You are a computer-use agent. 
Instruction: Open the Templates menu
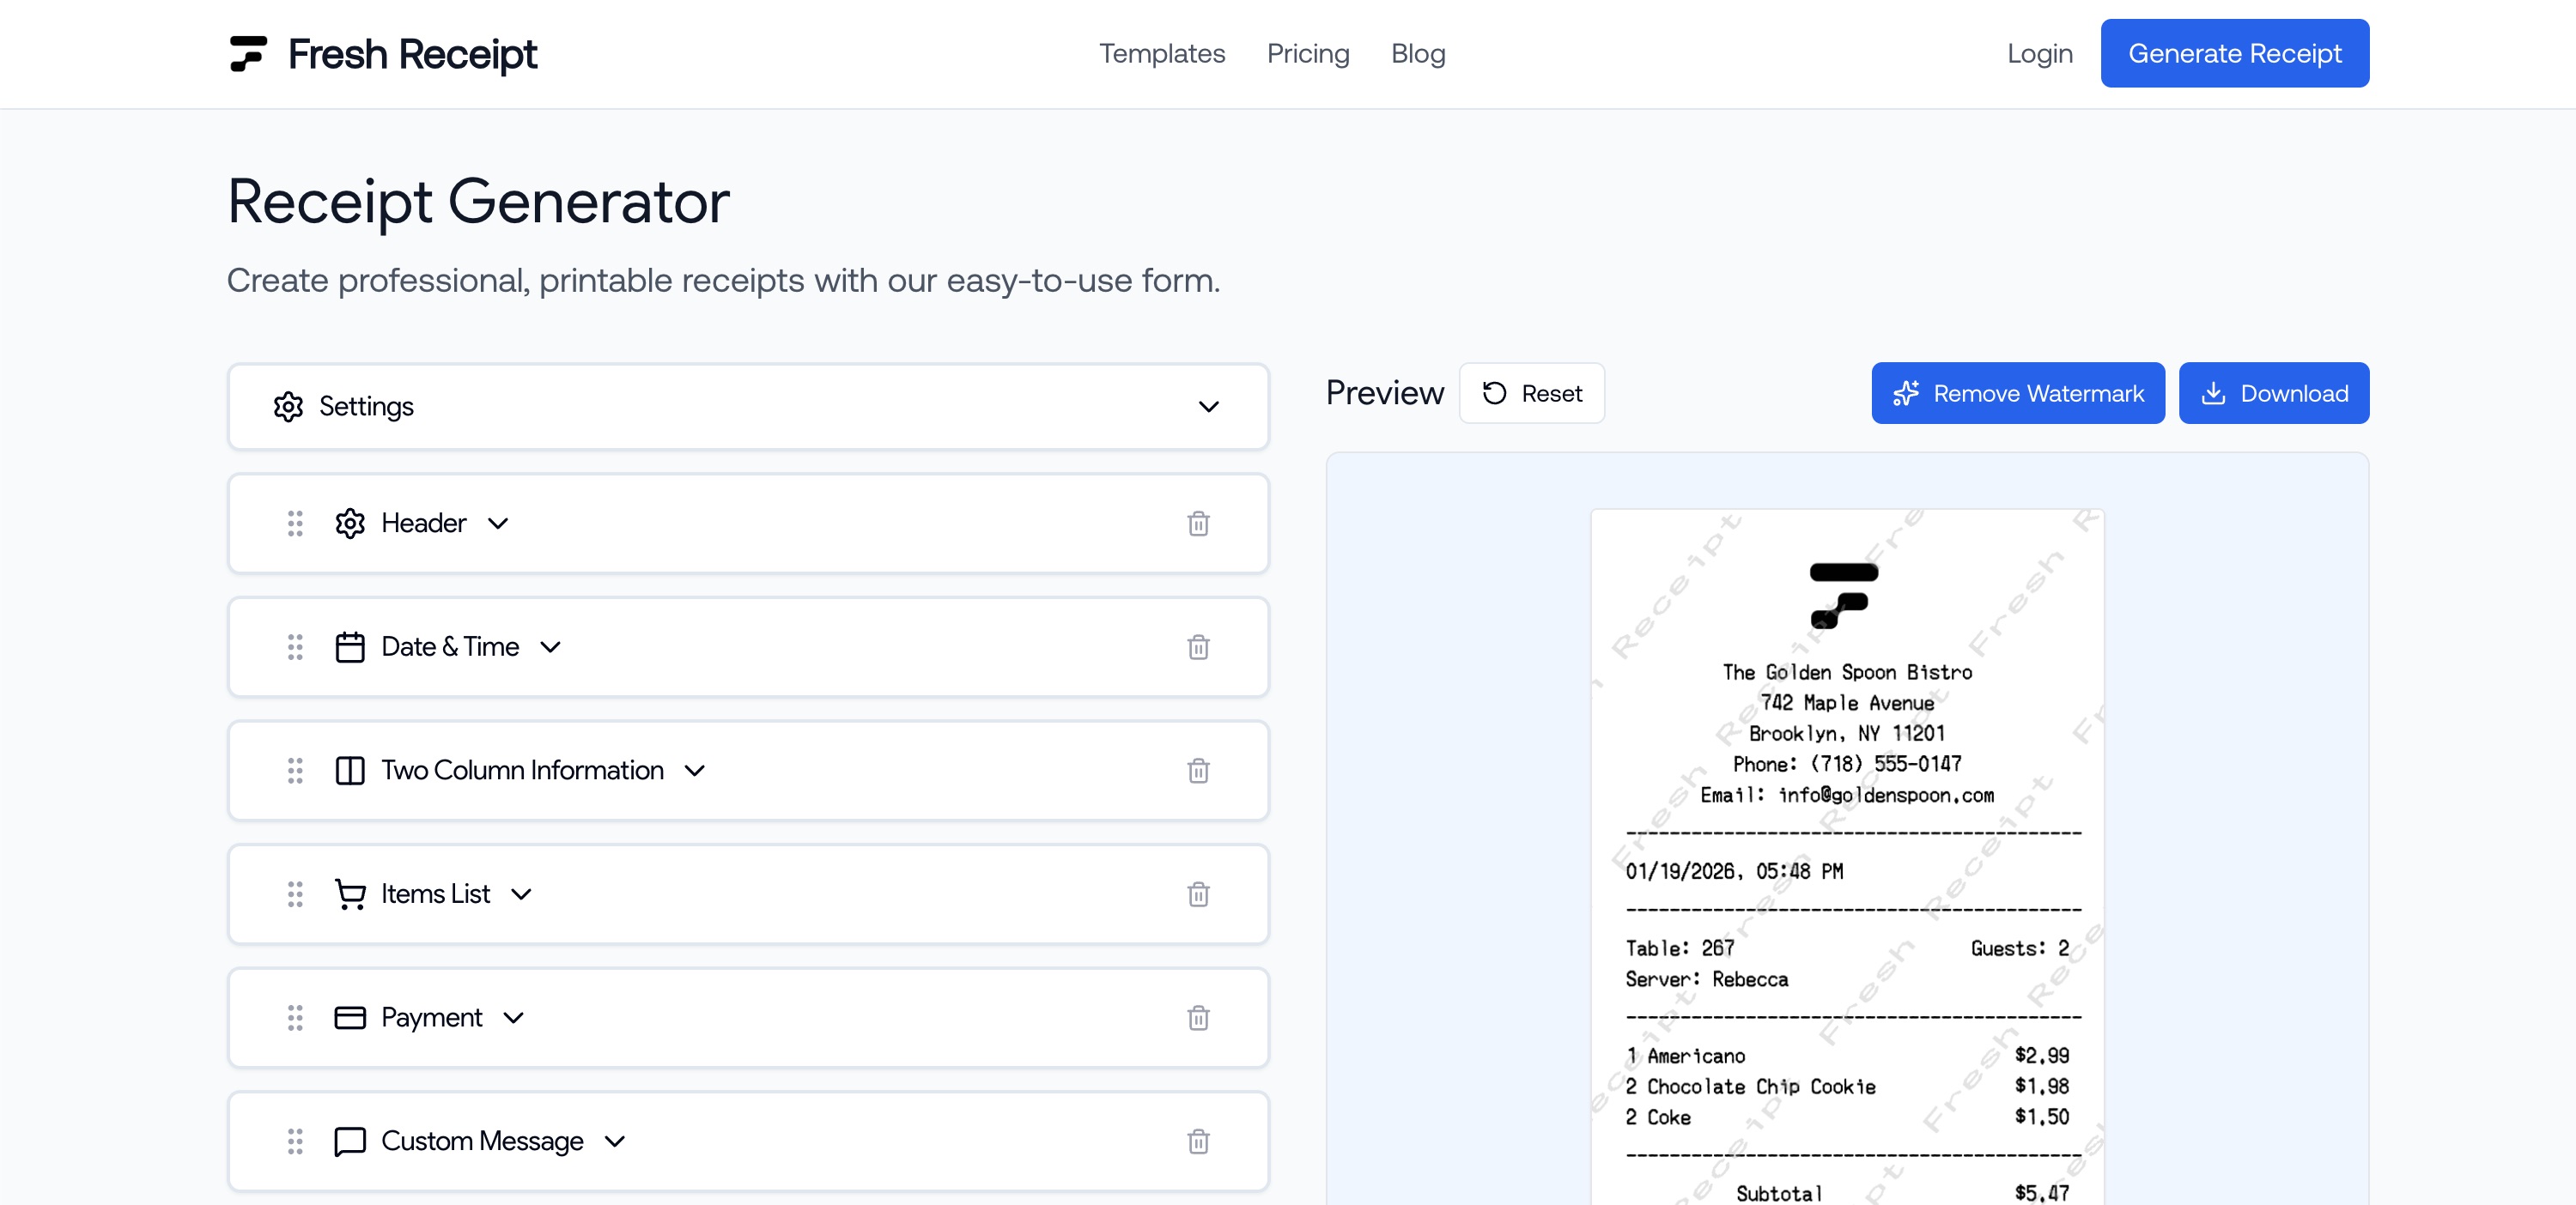[1162, 54]
